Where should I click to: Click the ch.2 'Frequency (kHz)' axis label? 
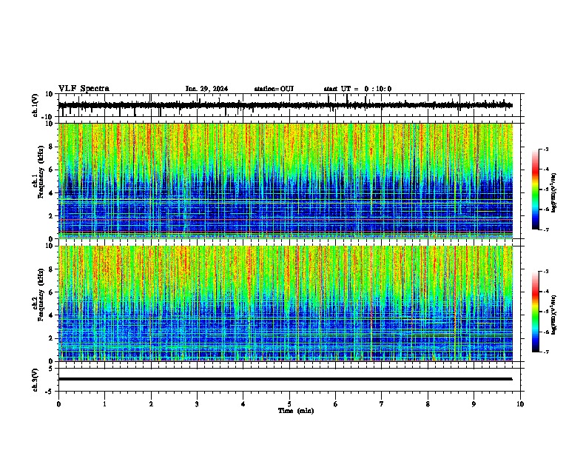[41, 294]
